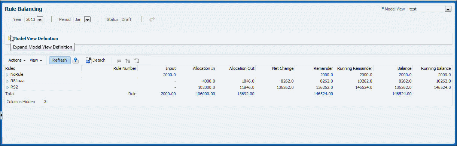Click the Total row label
This screenshot has width=457, height=146.
point(10,94)
